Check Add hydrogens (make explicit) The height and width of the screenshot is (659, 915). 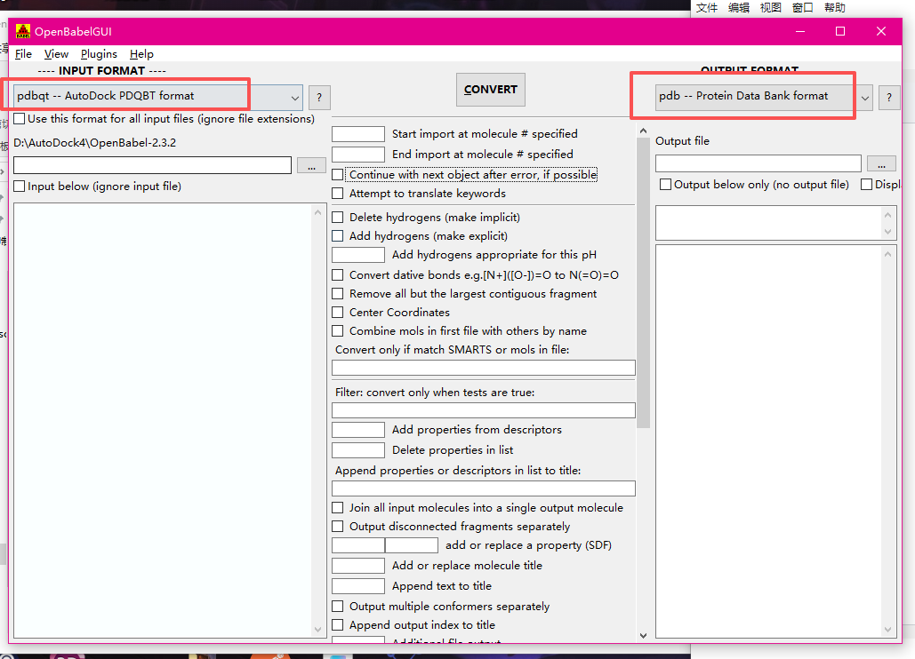coord(338,236)
